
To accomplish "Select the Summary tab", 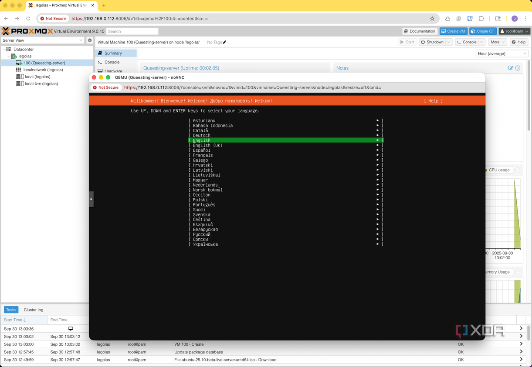I will [x=116, y=53].
